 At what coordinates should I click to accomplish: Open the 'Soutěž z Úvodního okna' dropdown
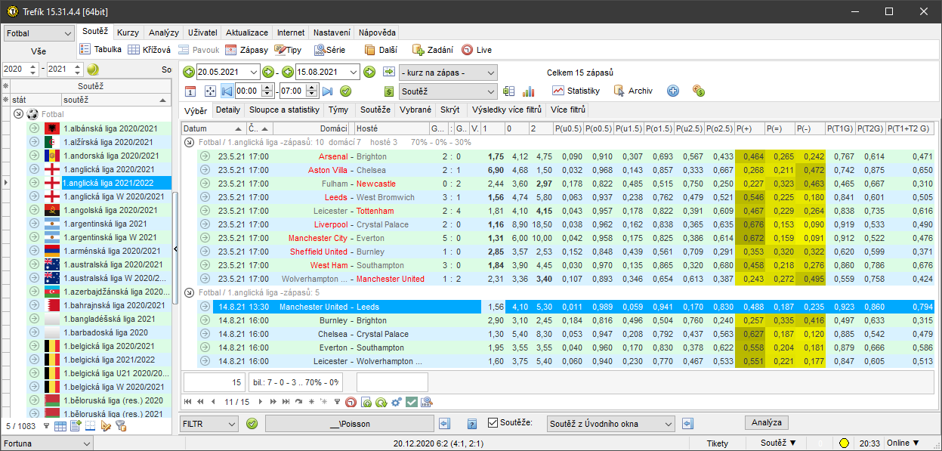pos(610,424)
